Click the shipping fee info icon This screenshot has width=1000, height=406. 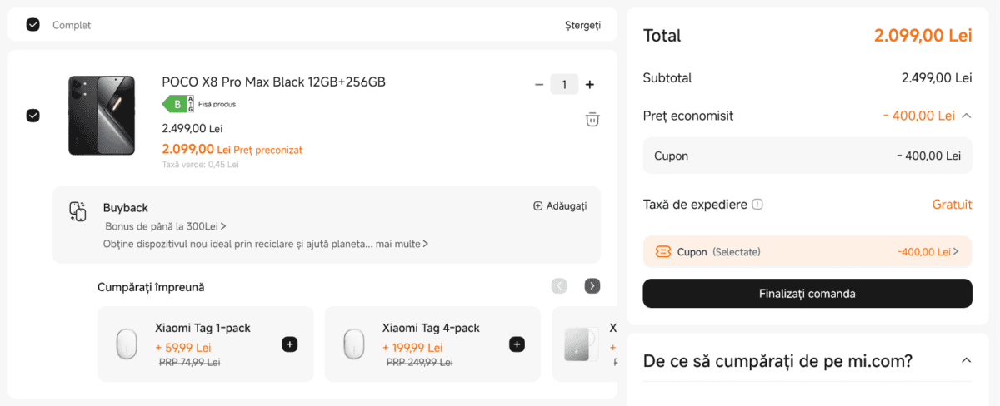pyautogui.click(x=757, y=205)
